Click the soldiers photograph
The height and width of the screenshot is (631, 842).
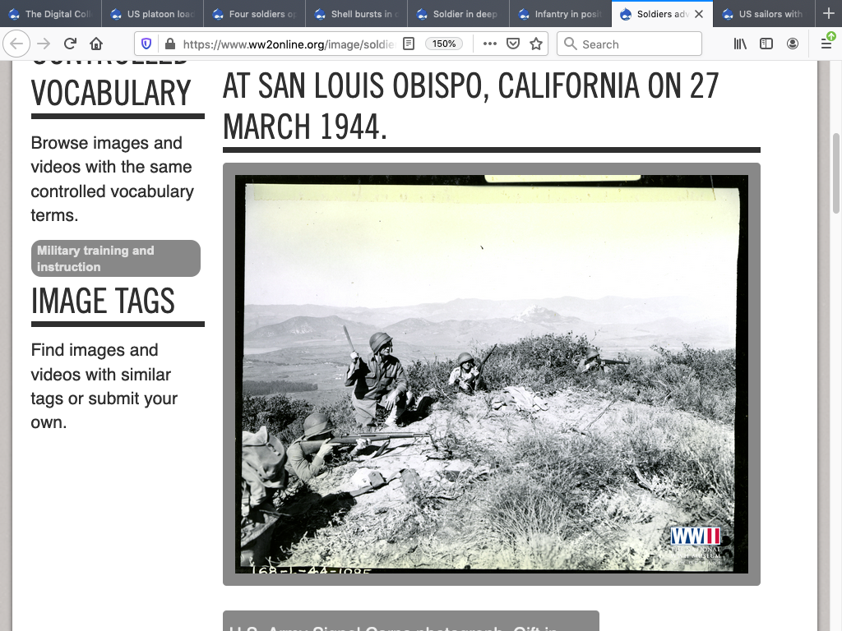[x=491, y=374]
